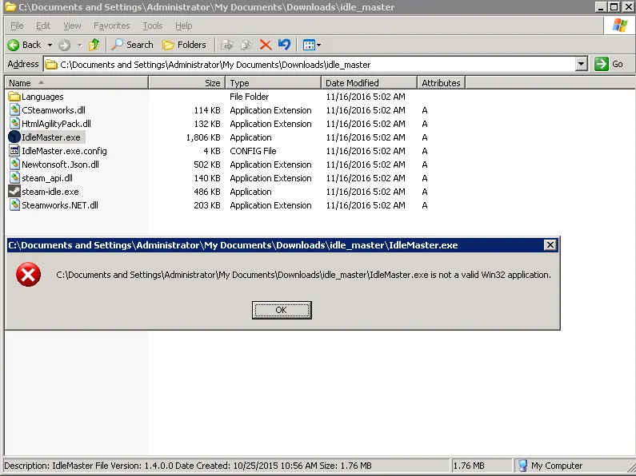The width and height of the screenshot is (636, 476).
Task: Toggle the Folders pane button
Action: pos(184,45)
